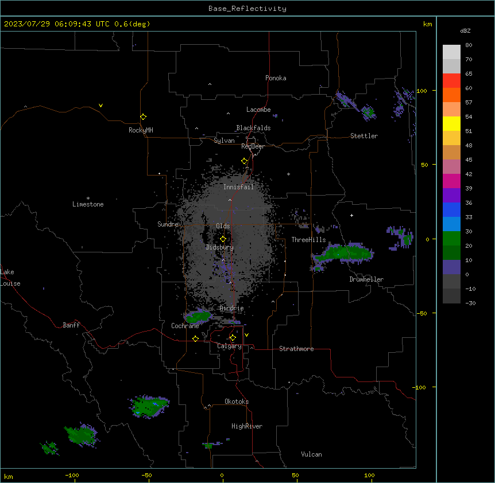Click the Didsbury label
The image size is (495, 483).
220,247
